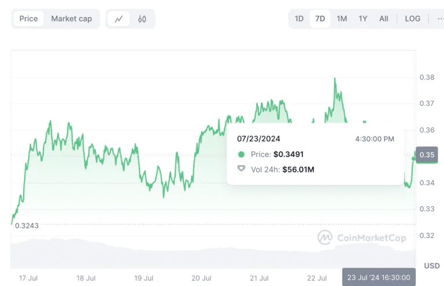444x286 pixels.
Task: Switch to candlestick chart view
Action: [142, 19]
